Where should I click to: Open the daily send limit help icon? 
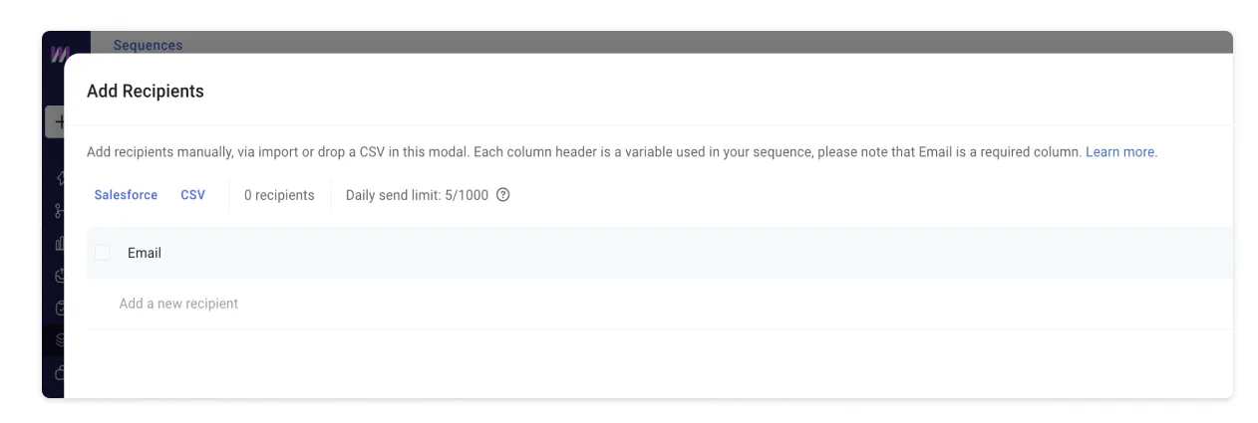coord(502,195)
